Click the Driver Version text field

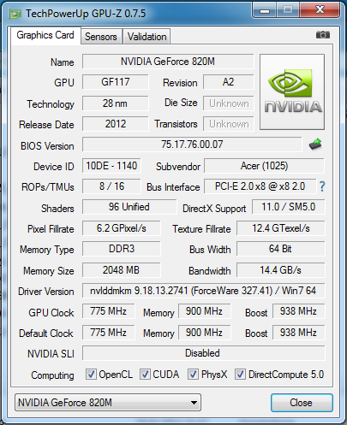pos(203,291)
